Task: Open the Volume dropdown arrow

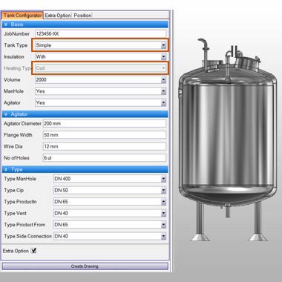Action: tap(163, 80)
